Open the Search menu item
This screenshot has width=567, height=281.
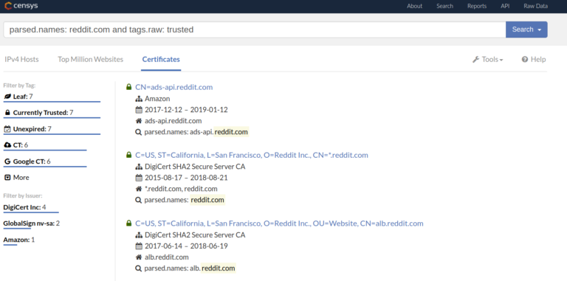click(x=444, y=6)
